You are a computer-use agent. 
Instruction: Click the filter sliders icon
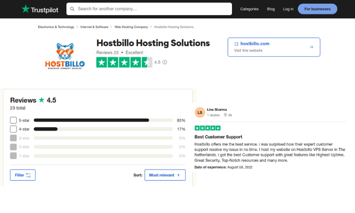(28, 175)
